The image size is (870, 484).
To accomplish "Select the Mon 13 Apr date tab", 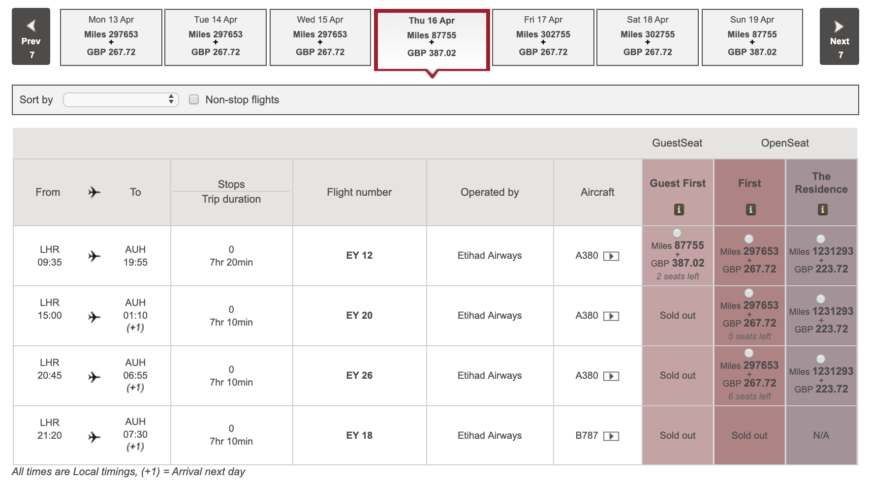I will pyautogui.click(x=111, y=37).
